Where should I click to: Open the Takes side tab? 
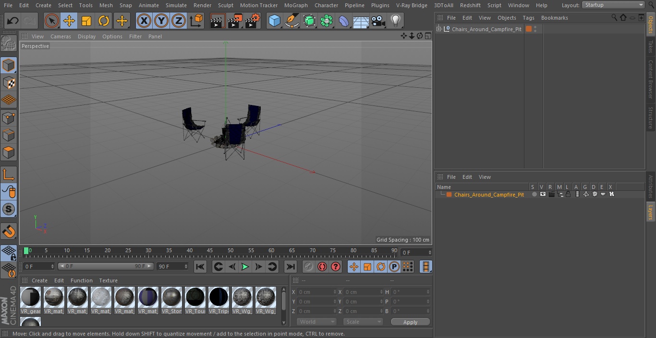pos(651,47)
